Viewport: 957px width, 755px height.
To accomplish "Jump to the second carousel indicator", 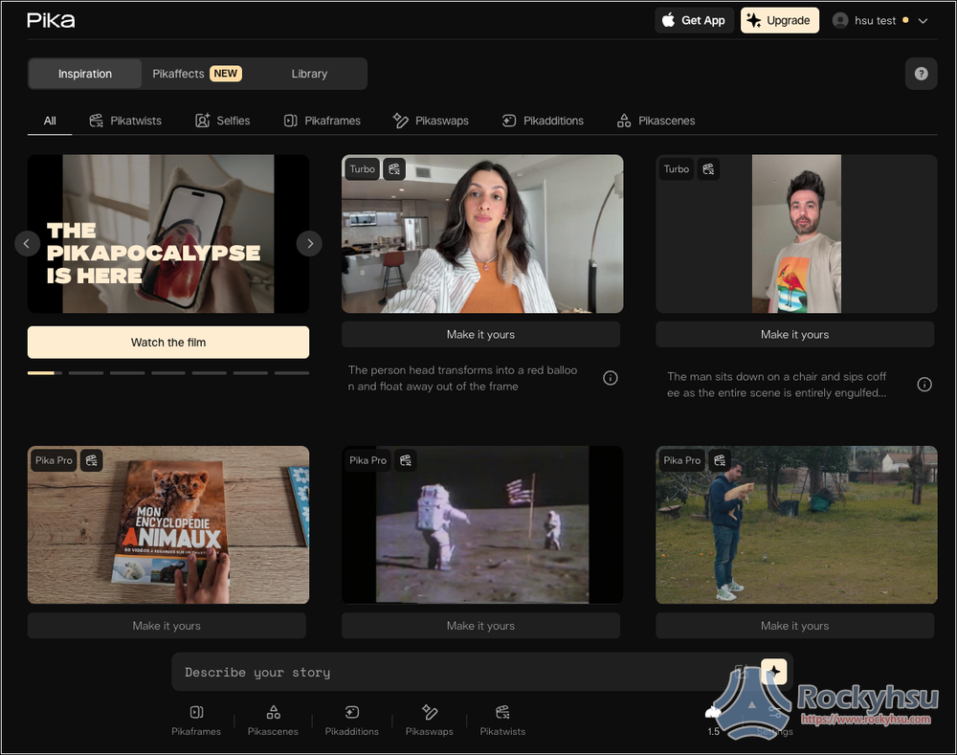I will click(86, 373).
